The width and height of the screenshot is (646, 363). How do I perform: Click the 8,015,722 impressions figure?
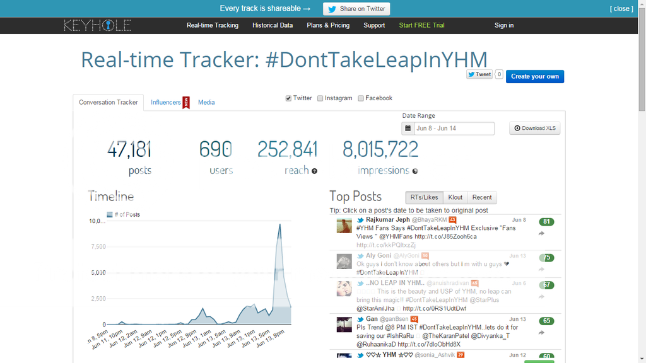(380, 149)
